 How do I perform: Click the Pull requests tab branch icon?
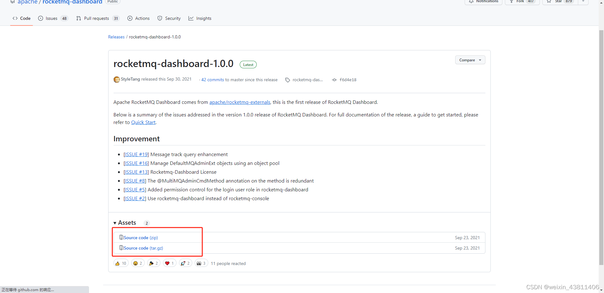79,18
